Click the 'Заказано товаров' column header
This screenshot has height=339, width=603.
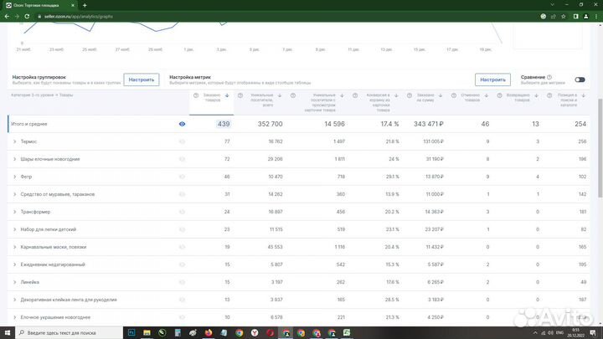pyautogui.click(x=212, y=98)
